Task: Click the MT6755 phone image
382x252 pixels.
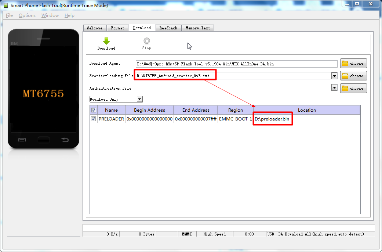Action: point(43,89)
